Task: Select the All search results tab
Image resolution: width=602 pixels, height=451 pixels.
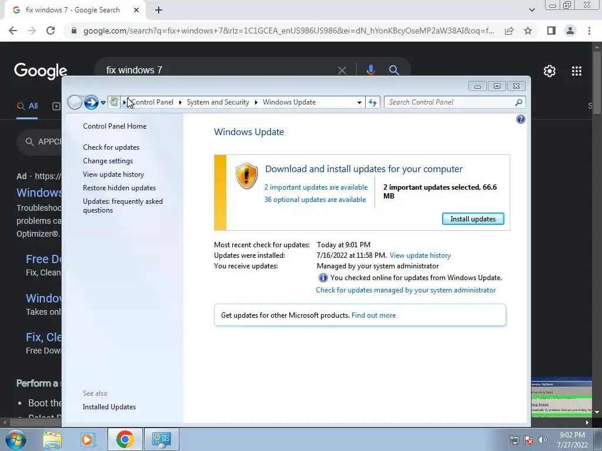Action: [x=27, y=106]
